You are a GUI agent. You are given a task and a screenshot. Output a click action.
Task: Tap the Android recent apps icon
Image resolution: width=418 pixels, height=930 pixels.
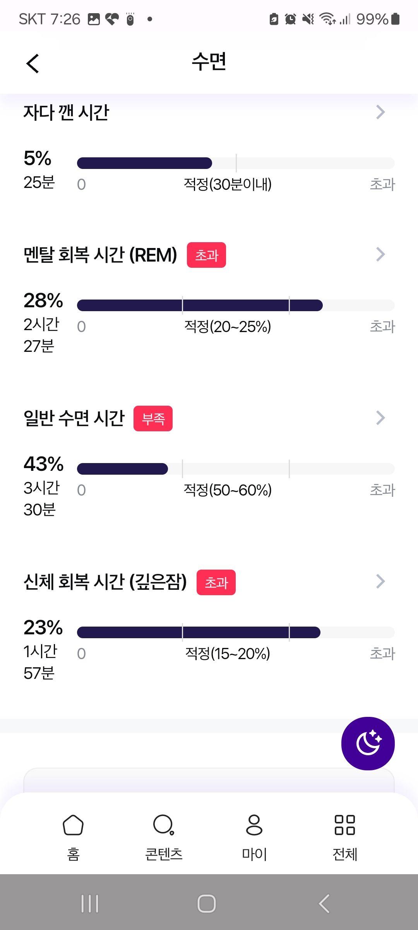pos(90,904)
